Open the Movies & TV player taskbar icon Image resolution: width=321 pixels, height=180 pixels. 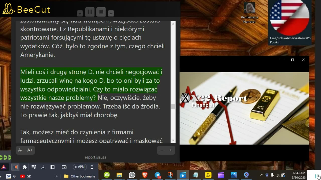[x=183, y=175]
